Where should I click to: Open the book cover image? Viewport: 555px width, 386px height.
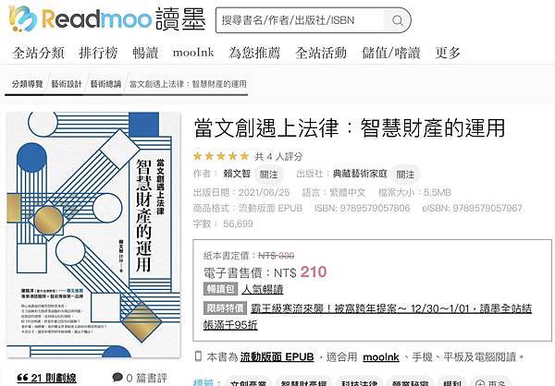tap(93, 235)
